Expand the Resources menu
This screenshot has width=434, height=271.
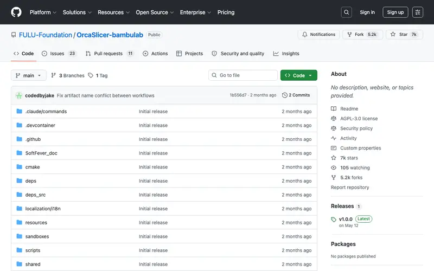coord(113,12)
